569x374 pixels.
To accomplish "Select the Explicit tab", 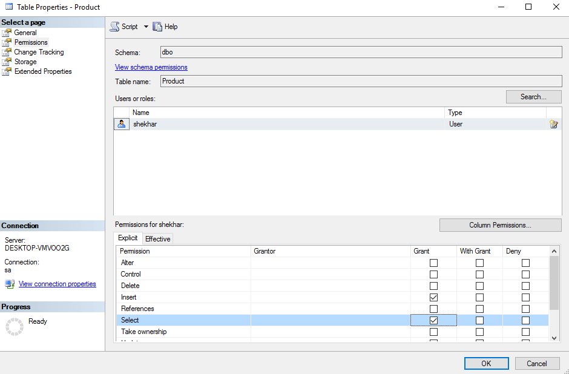I will (x=127, y=238).
